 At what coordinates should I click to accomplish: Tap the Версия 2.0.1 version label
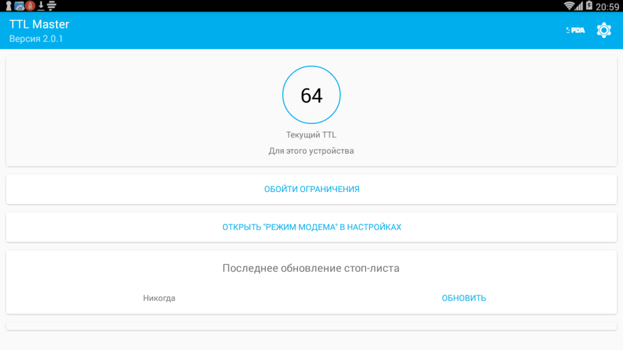pyautogui.click(x=36, y=39)
